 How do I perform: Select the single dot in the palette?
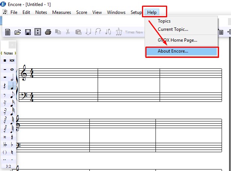[x=12, y=160]
